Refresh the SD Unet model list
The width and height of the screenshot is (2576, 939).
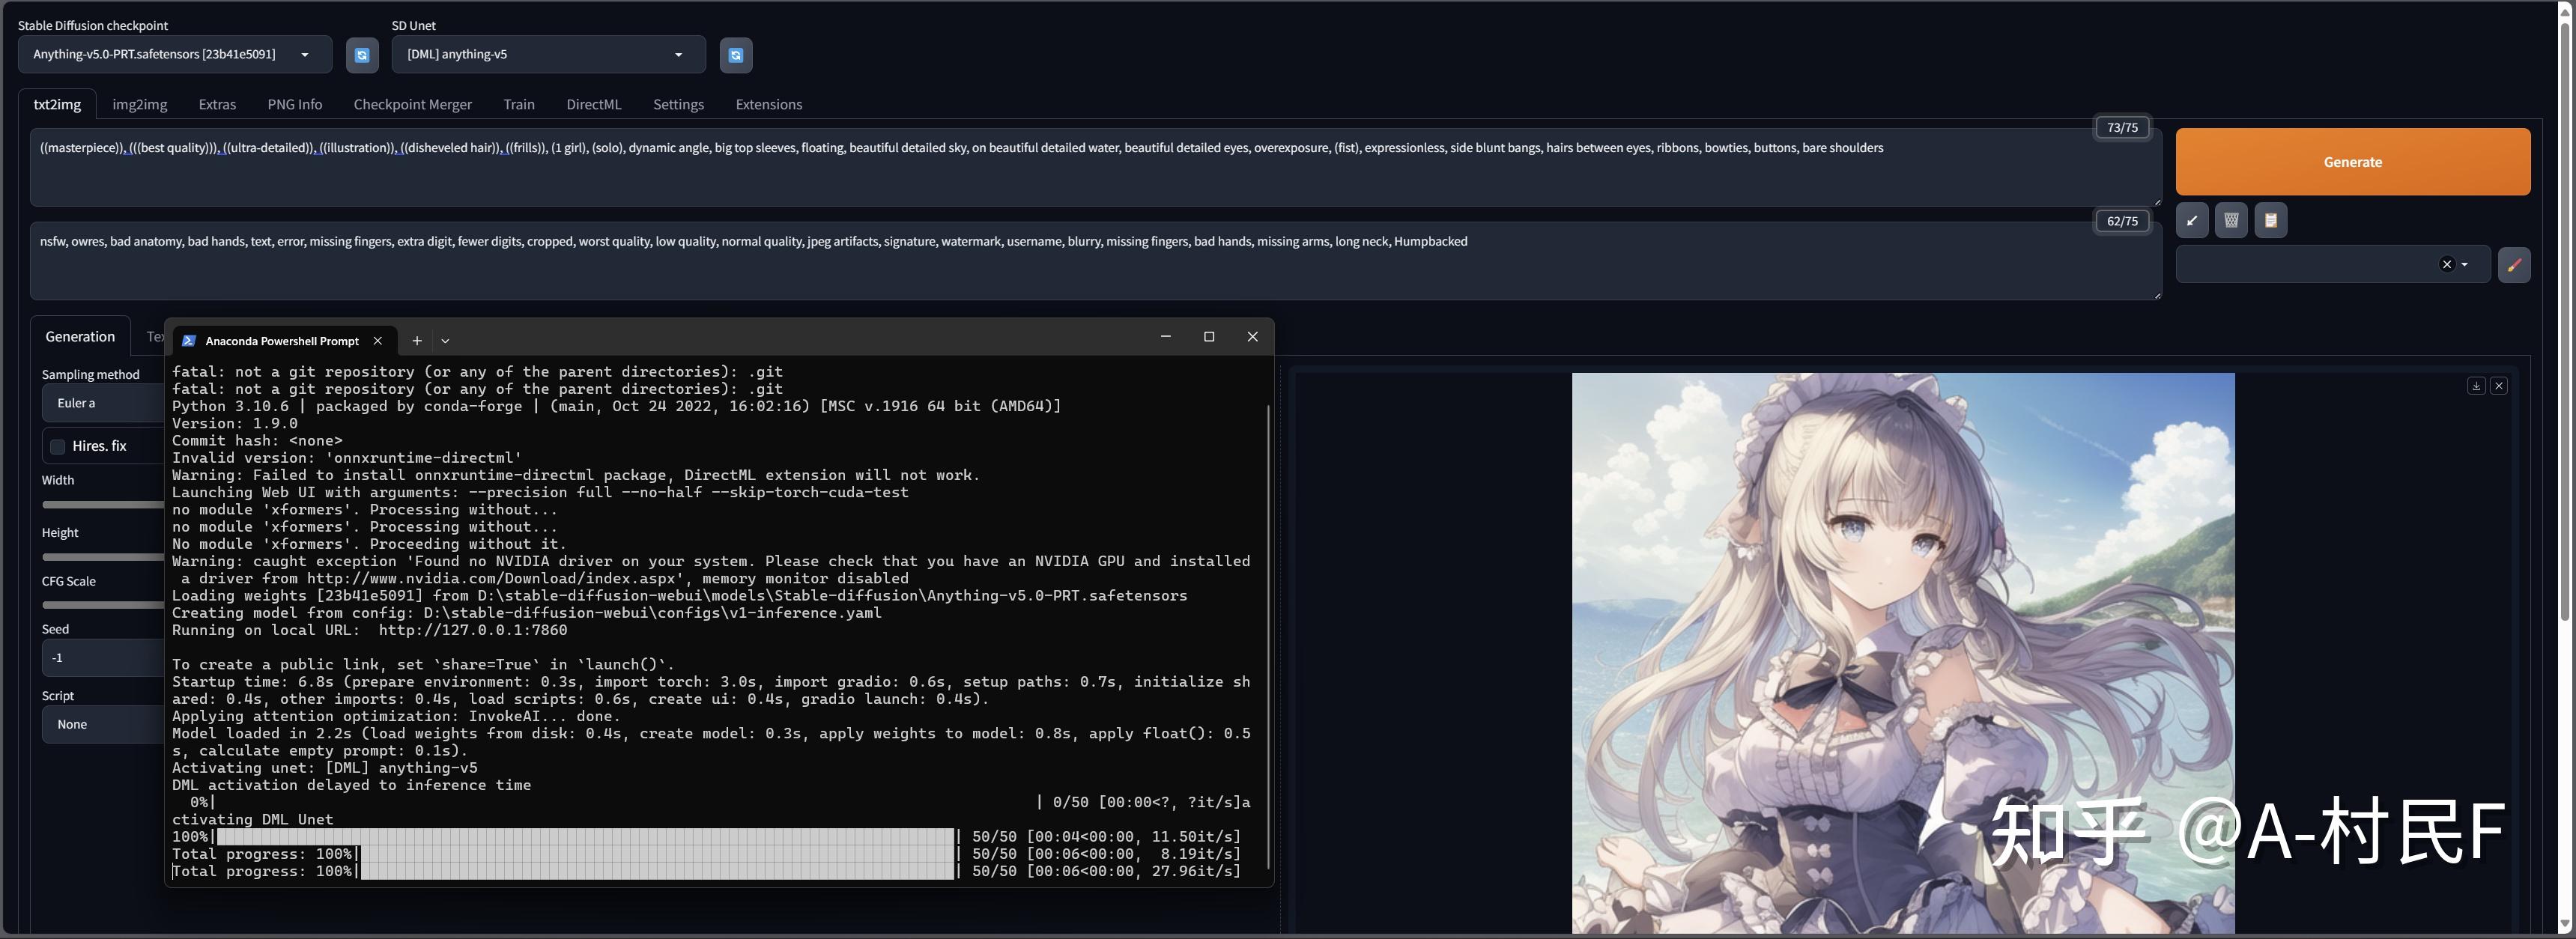tap(736, 55)
